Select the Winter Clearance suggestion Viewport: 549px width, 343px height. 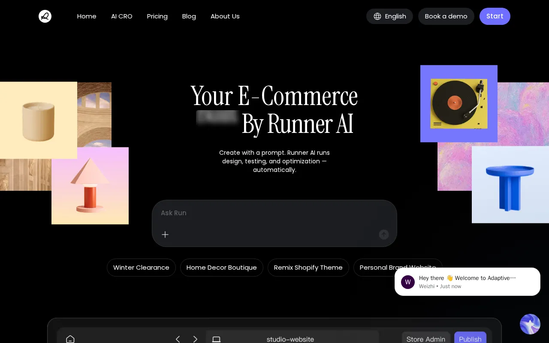click(141, 268)
